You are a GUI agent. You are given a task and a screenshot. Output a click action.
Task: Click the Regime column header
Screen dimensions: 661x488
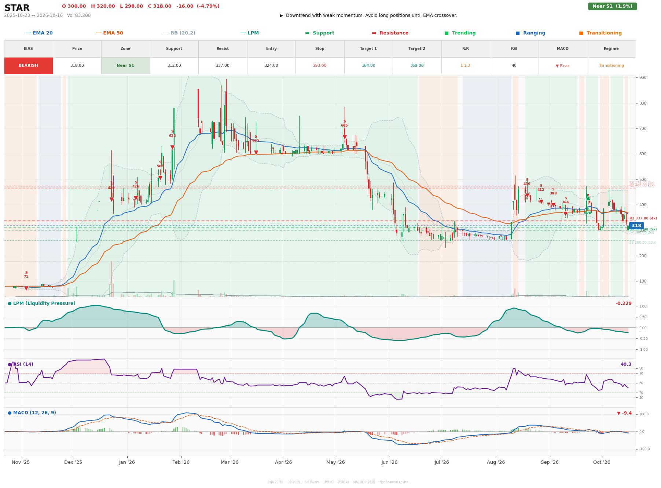click(611, 48)
